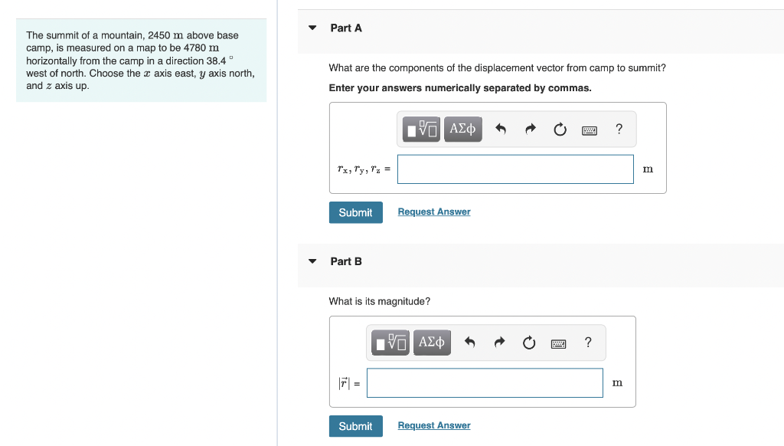Focus the rx, ry, rz components field

515,169
